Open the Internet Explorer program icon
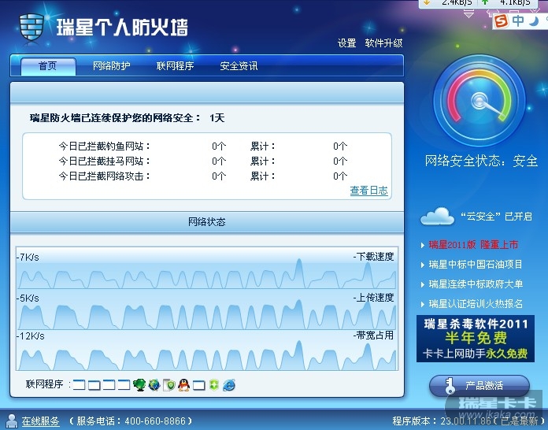Image resolution: width=548 pixels, height=430 pixels. pyautogui.click(x=229, y=385)
